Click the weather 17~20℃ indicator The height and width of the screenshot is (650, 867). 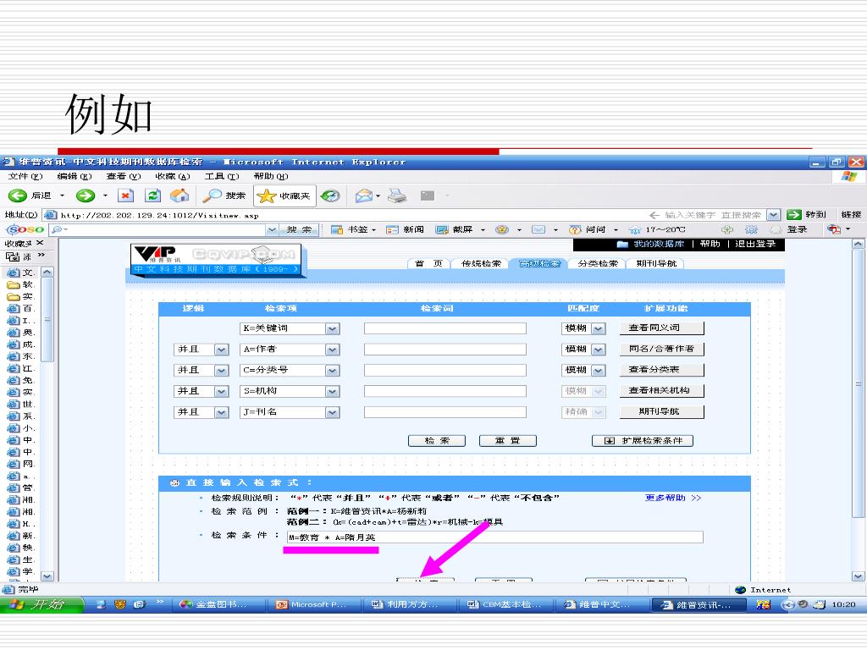(657, 229)
